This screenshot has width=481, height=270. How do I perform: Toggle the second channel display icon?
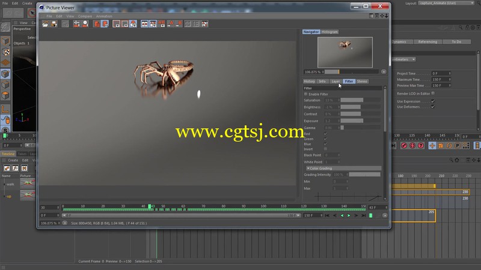[x=125, y=24]
